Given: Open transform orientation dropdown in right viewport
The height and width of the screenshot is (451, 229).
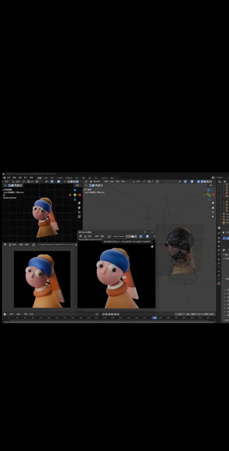Looking at the screenshot, I should pyautogui.click(x=137, y=181).
